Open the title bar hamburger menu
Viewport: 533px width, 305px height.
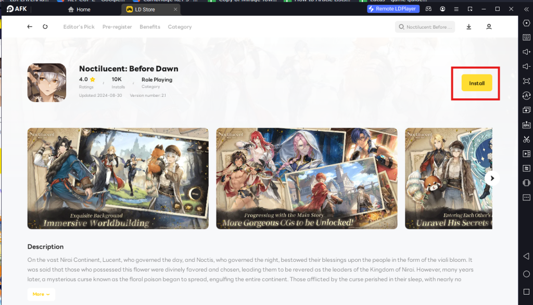click(x=456, y=9)
